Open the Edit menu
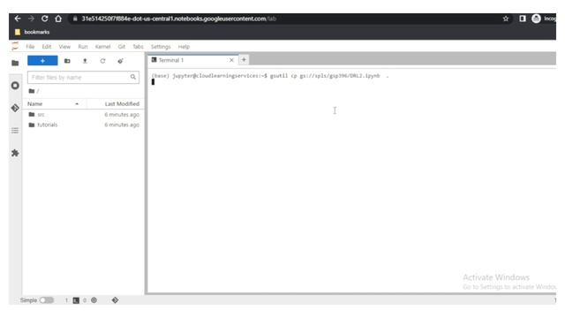 click(47, 47)
